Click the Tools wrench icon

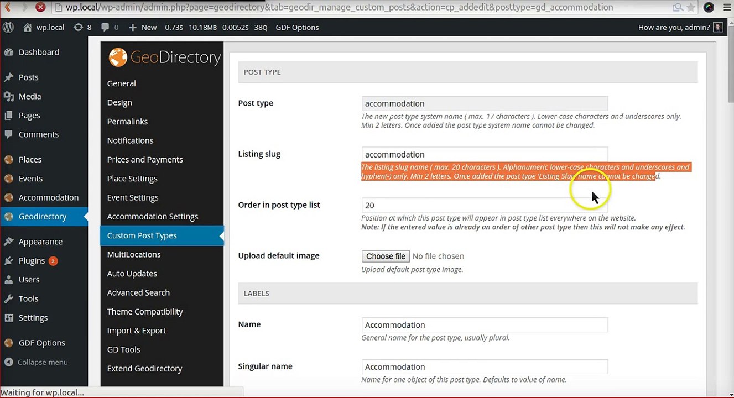point(9,298)
